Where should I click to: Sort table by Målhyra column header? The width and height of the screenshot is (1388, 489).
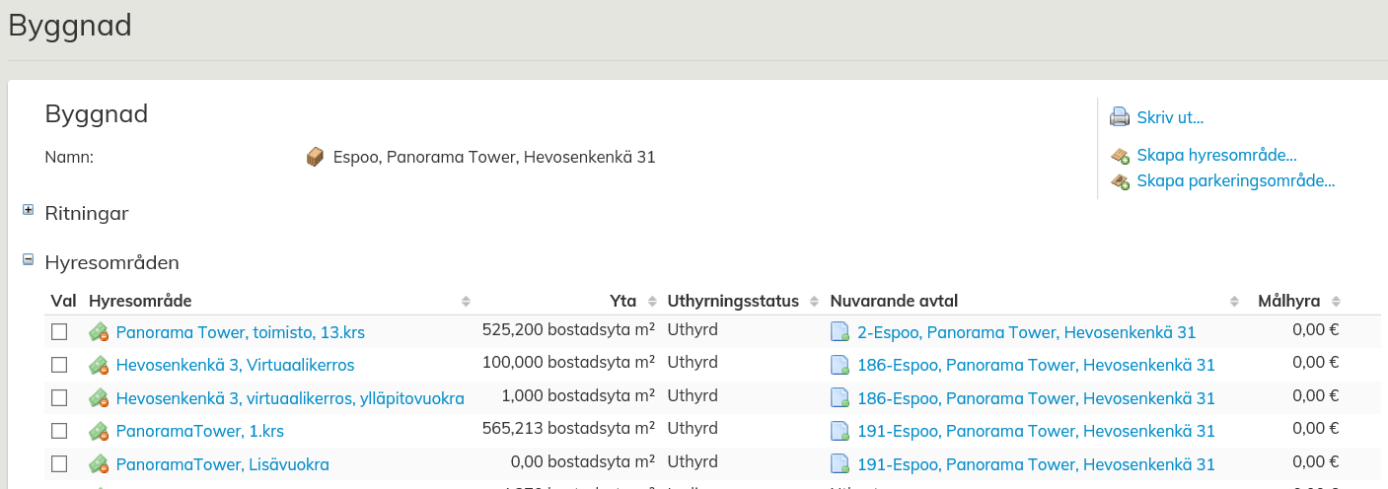coord(1290,301)
